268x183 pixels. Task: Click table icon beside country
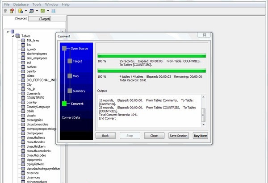(x=23, y=102)
